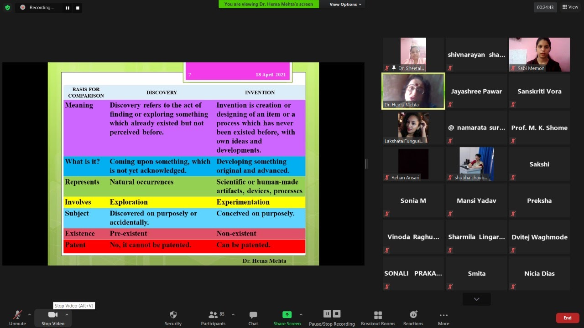The width and height of the screenshot is (584, 328).
Task: Click the red End button
Action: [567, 318]
